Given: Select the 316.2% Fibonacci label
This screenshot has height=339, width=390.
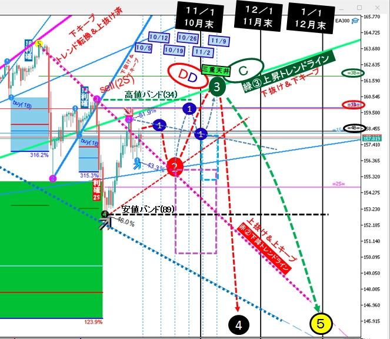Looking at the screenshot, I should [39, 155].
